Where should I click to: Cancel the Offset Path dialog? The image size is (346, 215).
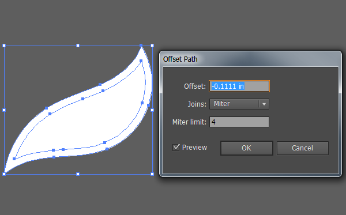[303, 148]
